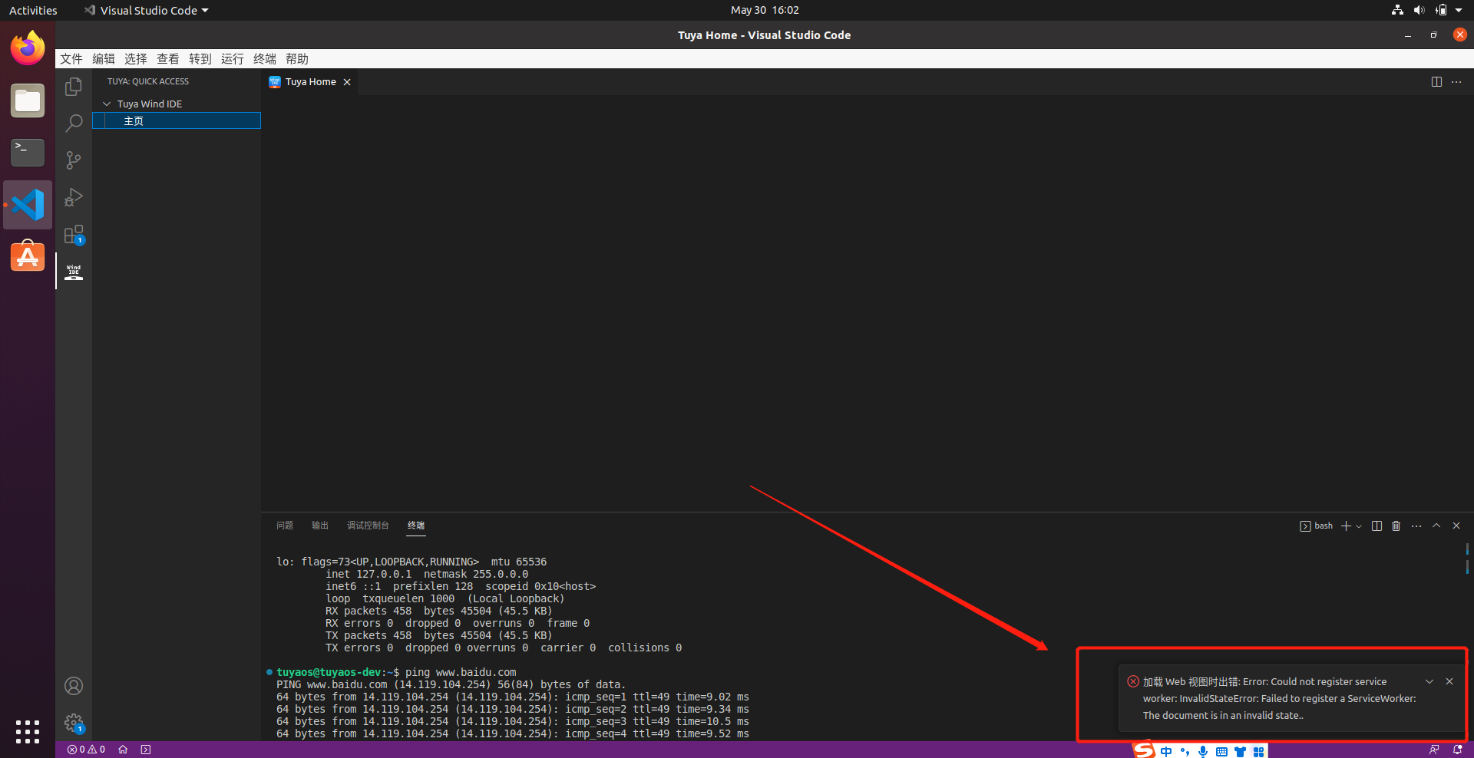Open Ubuntu Software from the dock

click(x=28, y=257)
